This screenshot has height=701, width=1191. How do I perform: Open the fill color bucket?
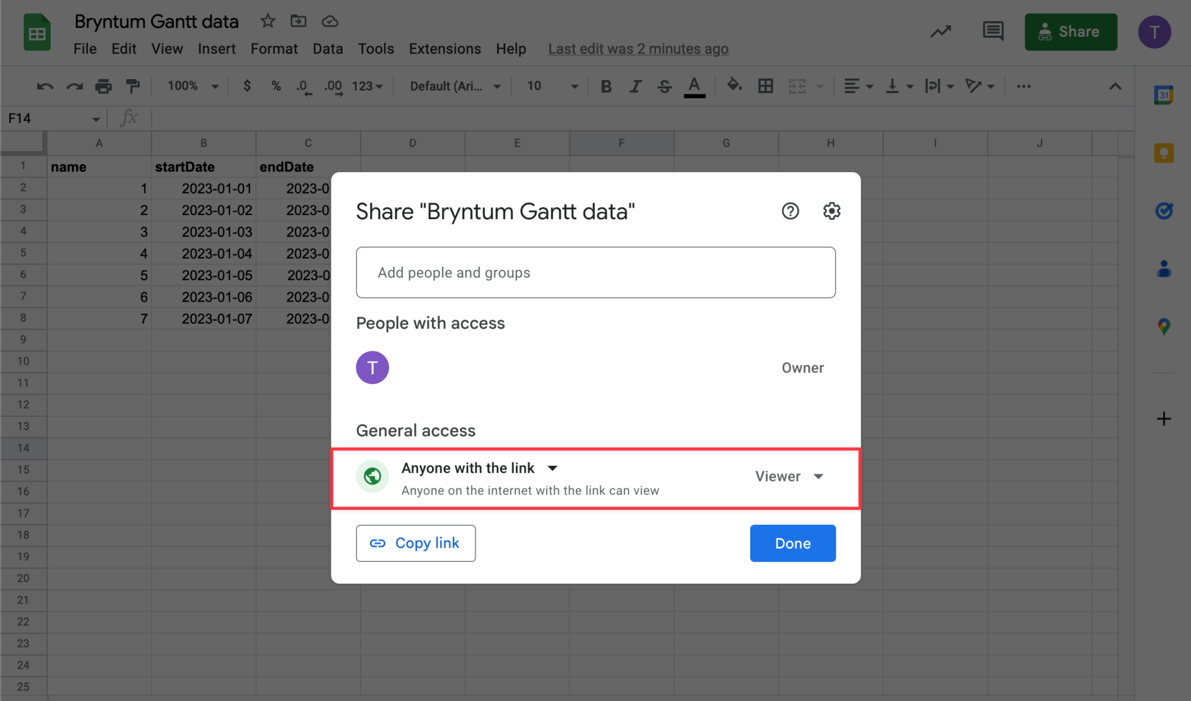[x=734, y=85]
